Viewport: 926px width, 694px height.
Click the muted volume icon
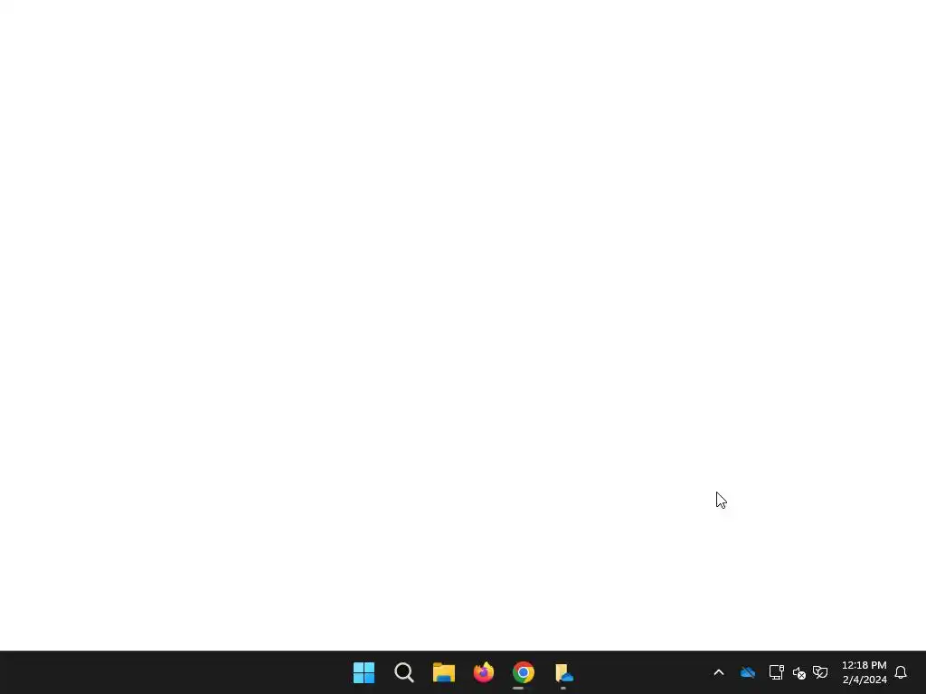tap(799, 672)
